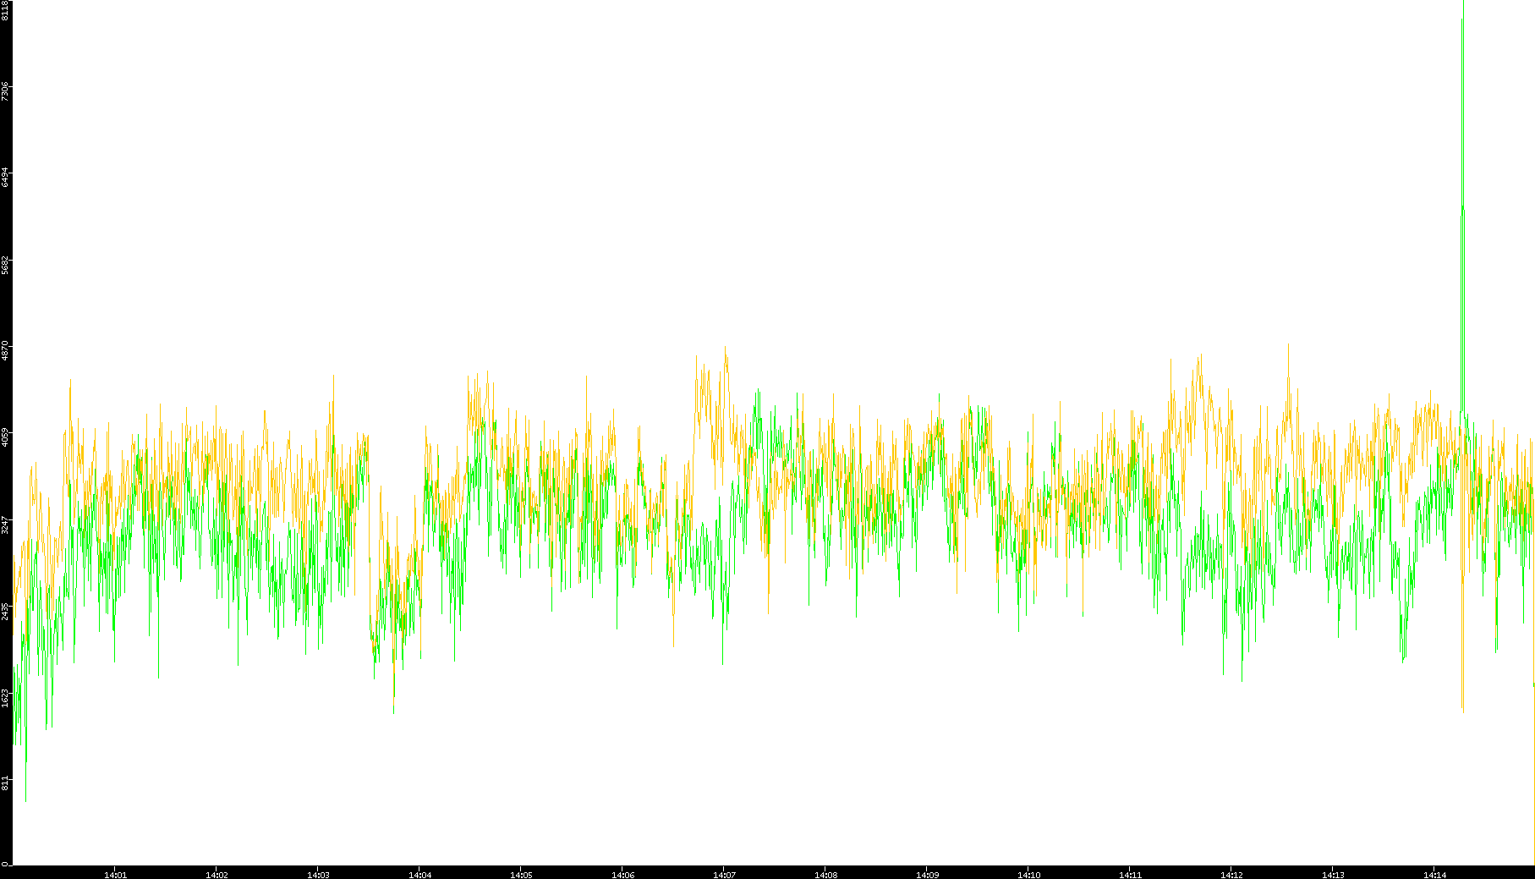The height and width of the screenshot is (879, 1535).
Task: Select the 4870 y-axis tick label
Action: (5, 350)
